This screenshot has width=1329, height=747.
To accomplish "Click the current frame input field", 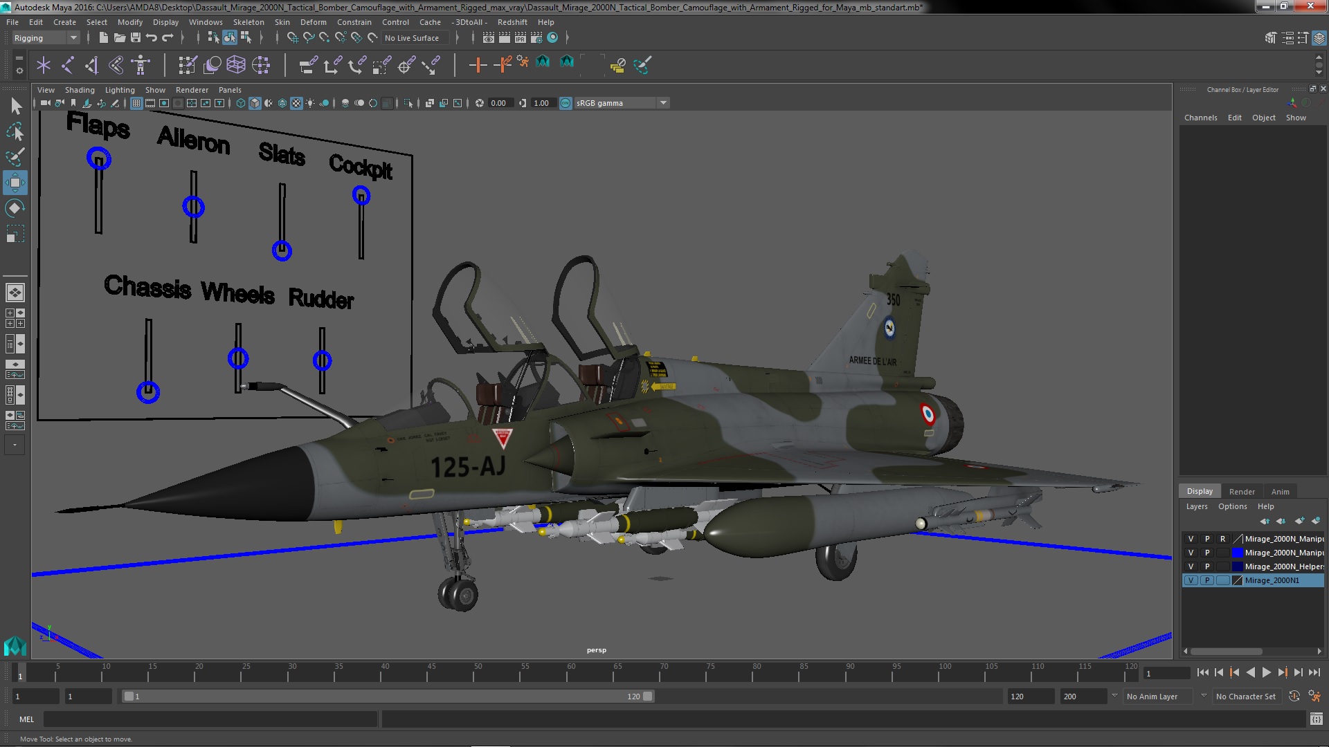I will (x=1166, y=673).
